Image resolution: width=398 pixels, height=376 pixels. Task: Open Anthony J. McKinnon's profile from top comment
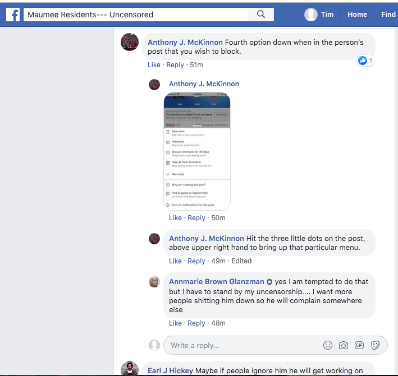coord(185,42)
